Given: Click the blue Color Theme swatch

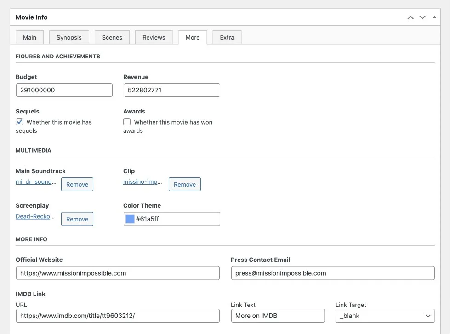Looking at the screenshot, I should pyautogui.click(x=130, y=219).
